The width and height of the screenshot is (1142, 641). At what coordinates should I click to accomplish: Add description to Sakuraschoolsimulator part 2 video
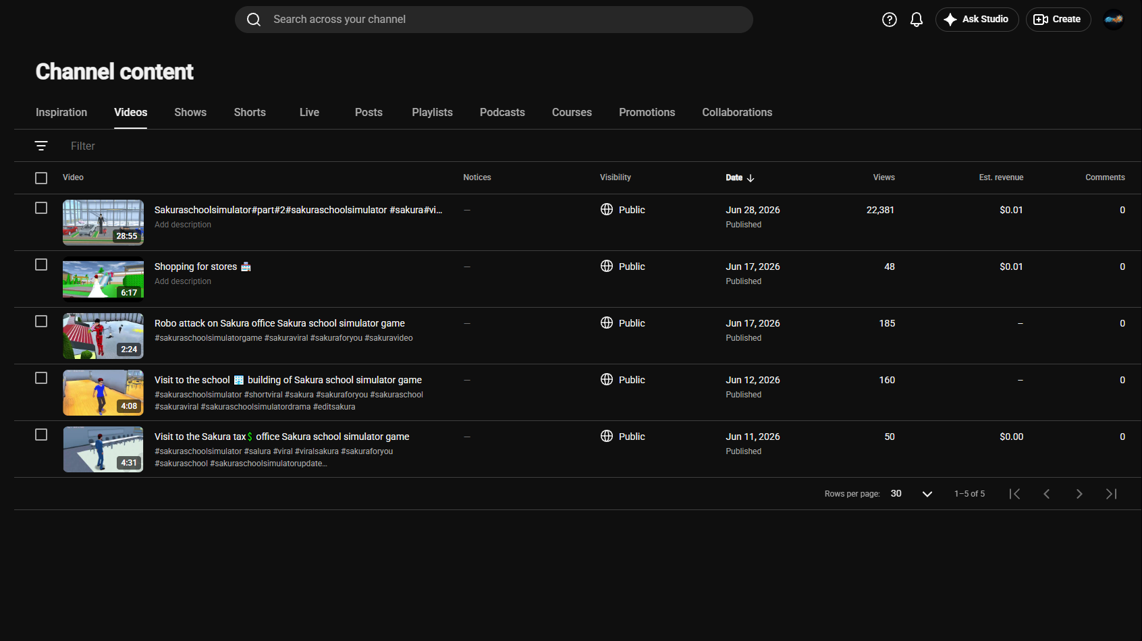click(183, 225)
